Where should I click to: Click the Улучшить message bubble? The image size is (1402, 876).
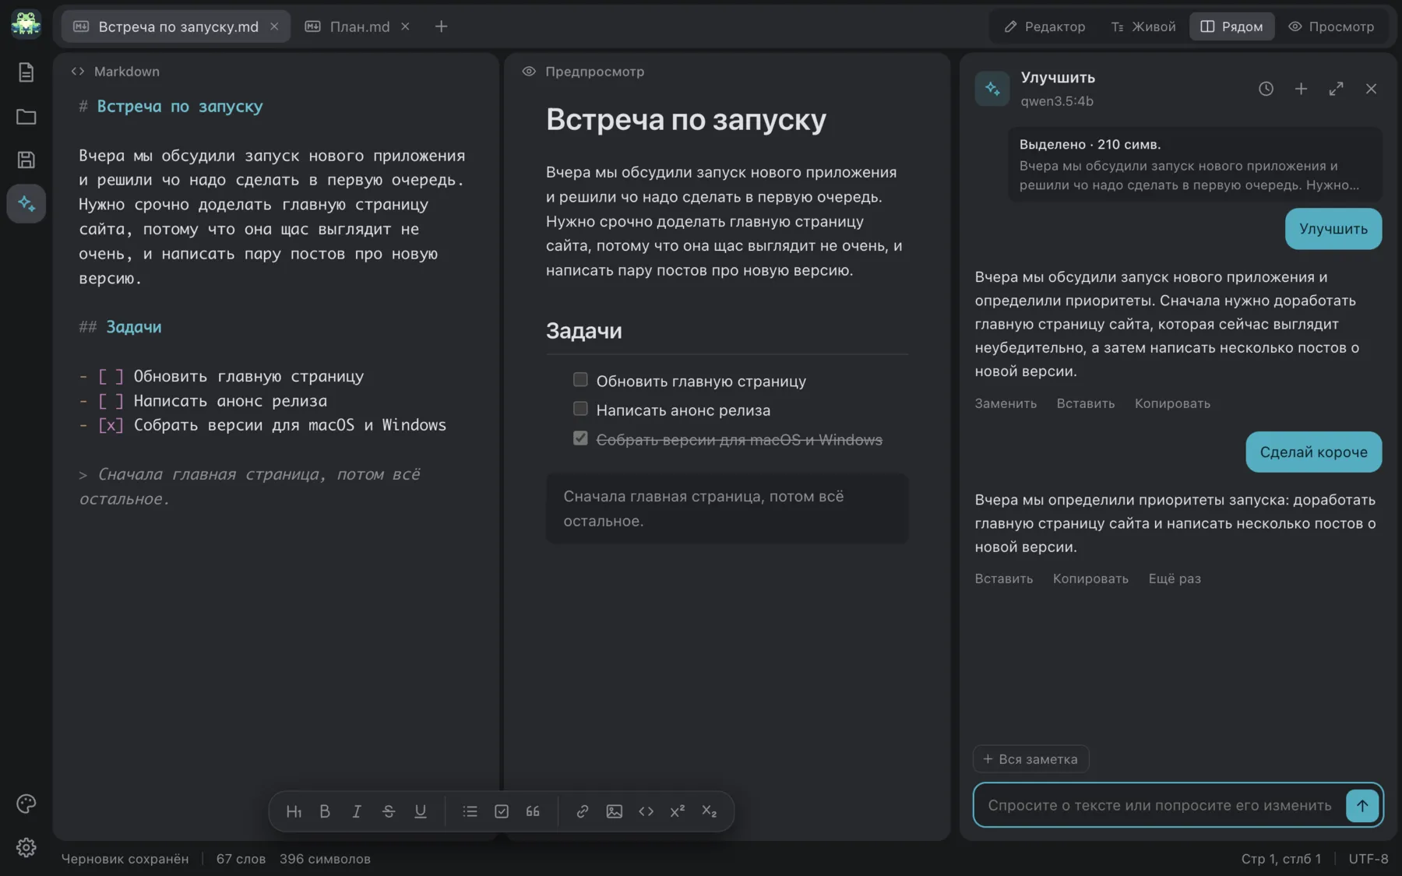pyautogui.click(x=1333, y=229)
